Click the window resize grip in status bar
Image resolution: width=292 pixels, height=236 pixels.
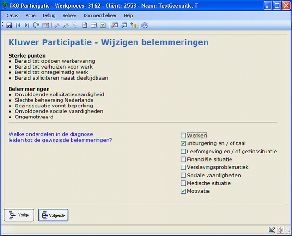pos(289,231)
